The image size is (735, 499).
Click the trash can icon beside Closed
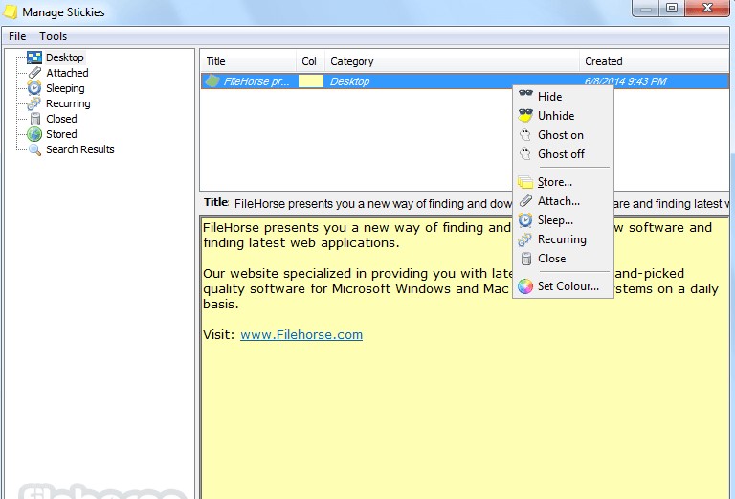35,119
